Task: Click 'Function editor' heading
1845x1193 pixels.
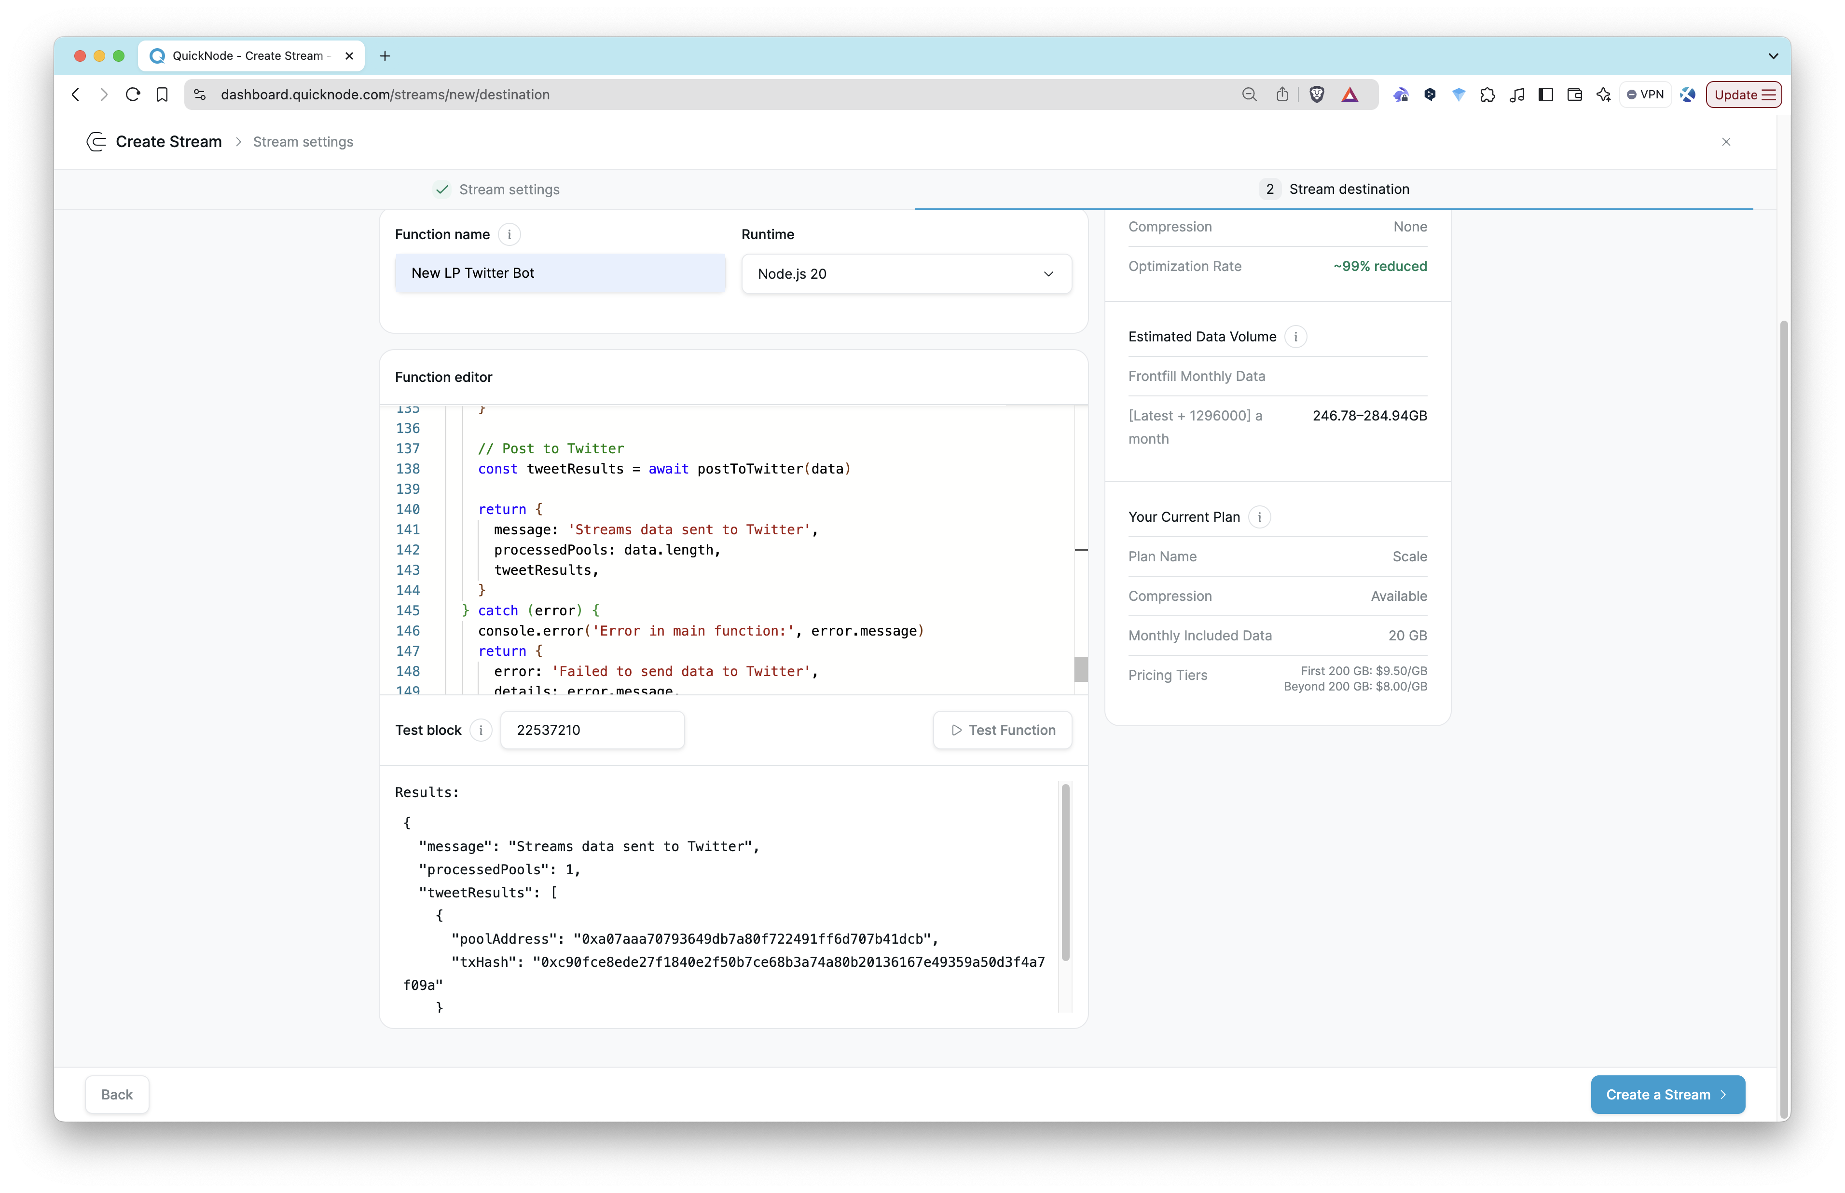Action: tap(443, 377)
